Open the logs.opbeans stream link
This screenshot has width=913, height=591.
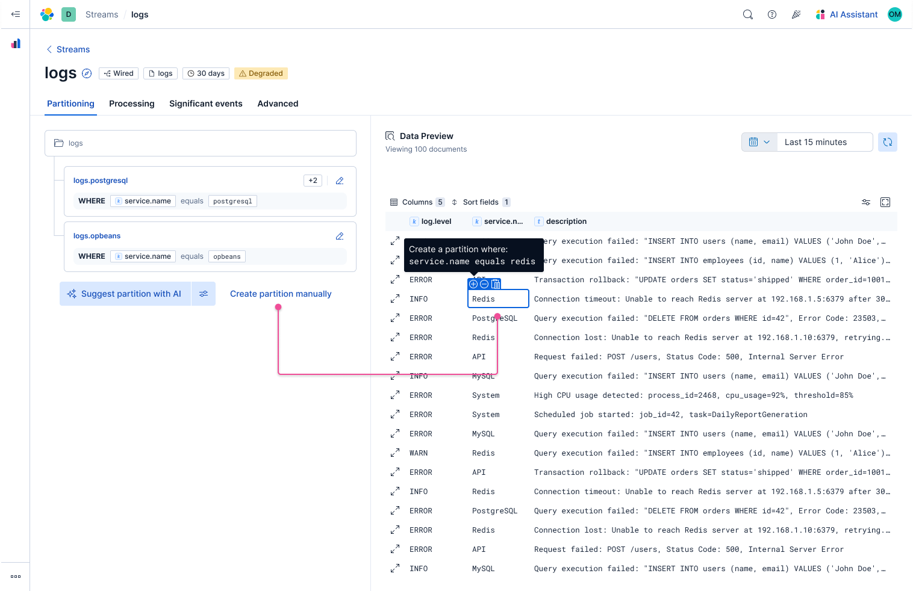click(x=97, y=236)
